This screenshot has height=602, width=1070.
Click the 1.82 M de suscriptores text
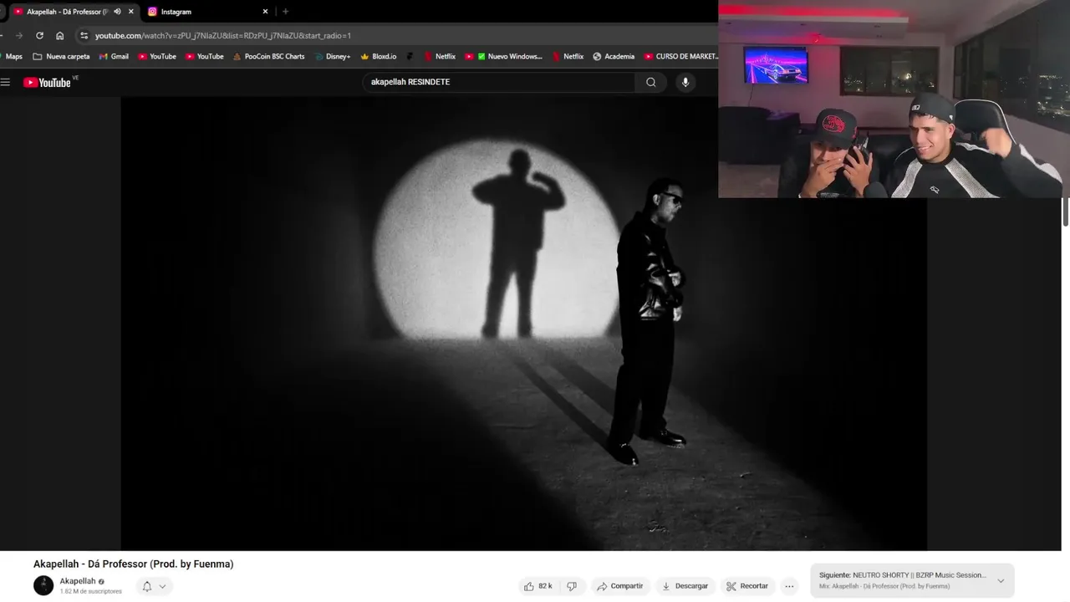pyautogui.click(x=90, y=591)
